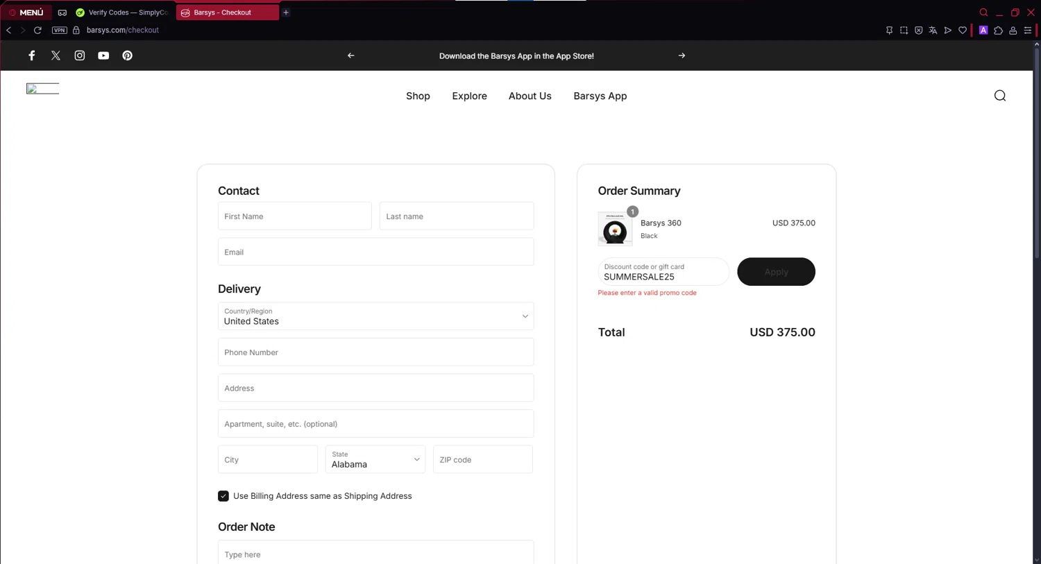
Task: Click the Order Note text area
Action: pos(375,553)
